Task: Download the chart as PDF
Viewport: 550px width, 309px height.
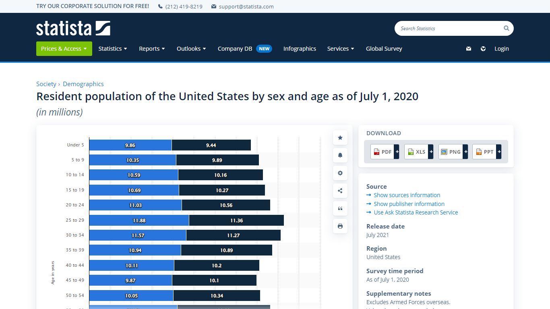Action: pyautogui.click(x=383, y=152)
